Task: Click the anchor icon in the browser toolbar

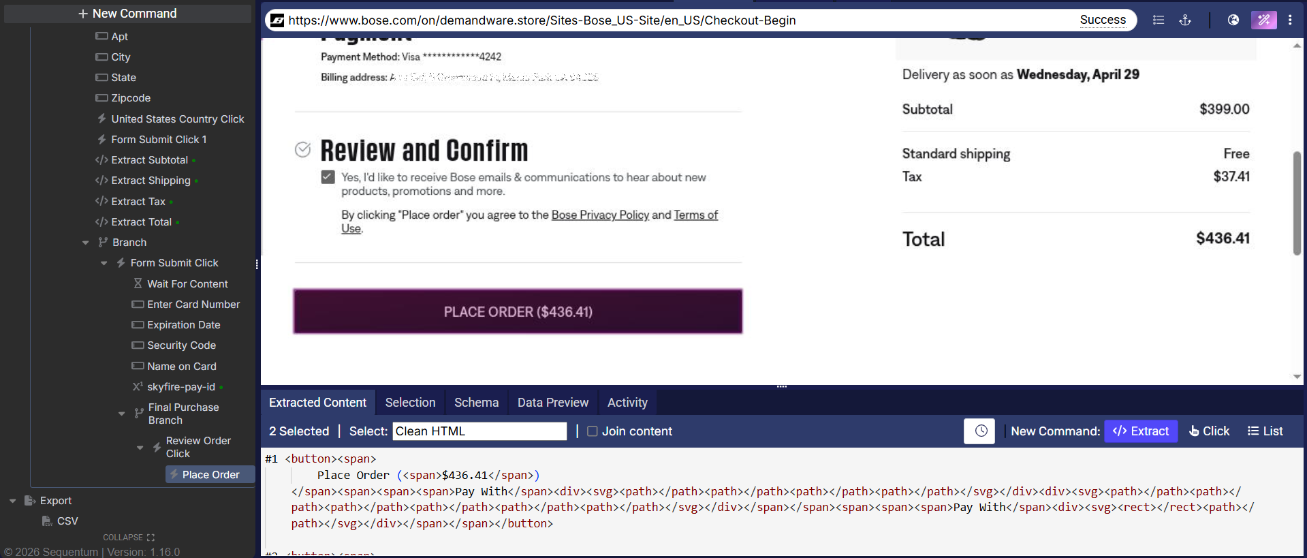Action: 1185,20
